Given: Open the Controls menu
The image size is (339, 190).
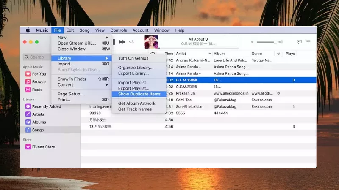Looking at the screenshot, I should coord(119,30).
